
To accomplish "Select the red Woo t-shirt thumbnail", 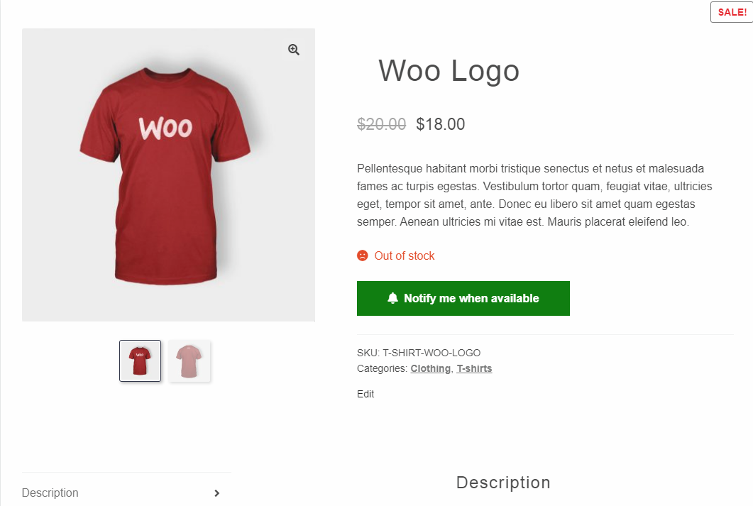I will click(x=141, y=361).
